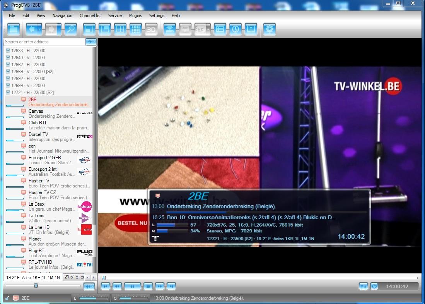Open the folder icon in the toolbar
The image size is (425, 304).
14,29
